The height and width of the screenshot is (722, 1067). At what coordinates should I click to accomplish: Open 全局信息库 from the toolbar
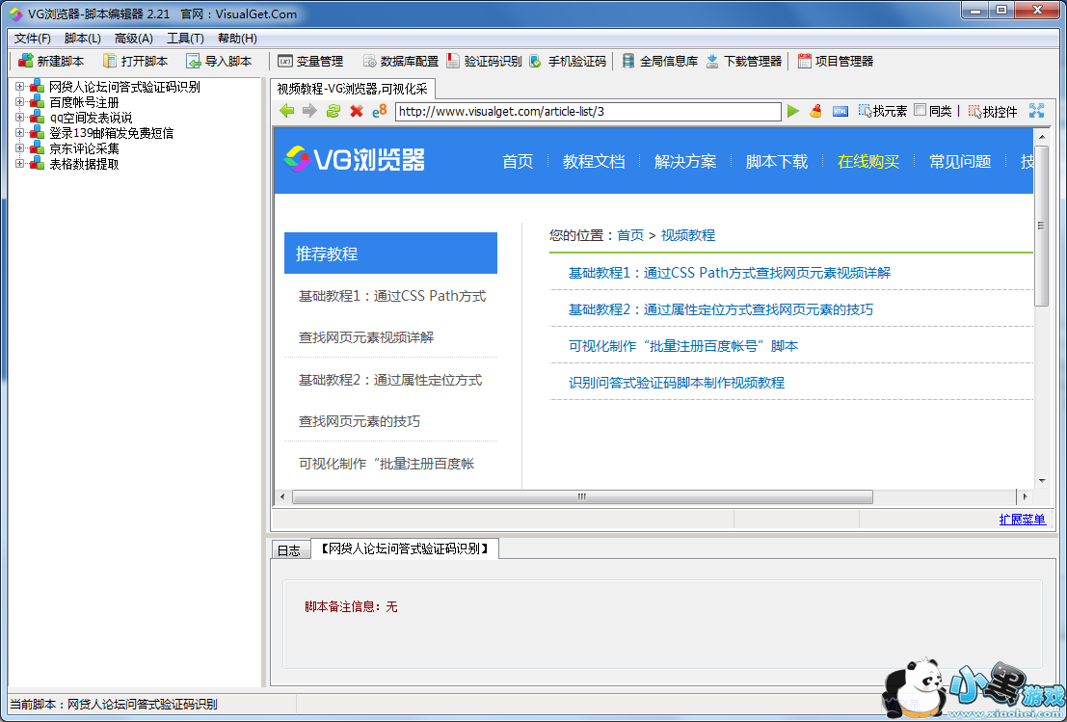coord(660,62)
